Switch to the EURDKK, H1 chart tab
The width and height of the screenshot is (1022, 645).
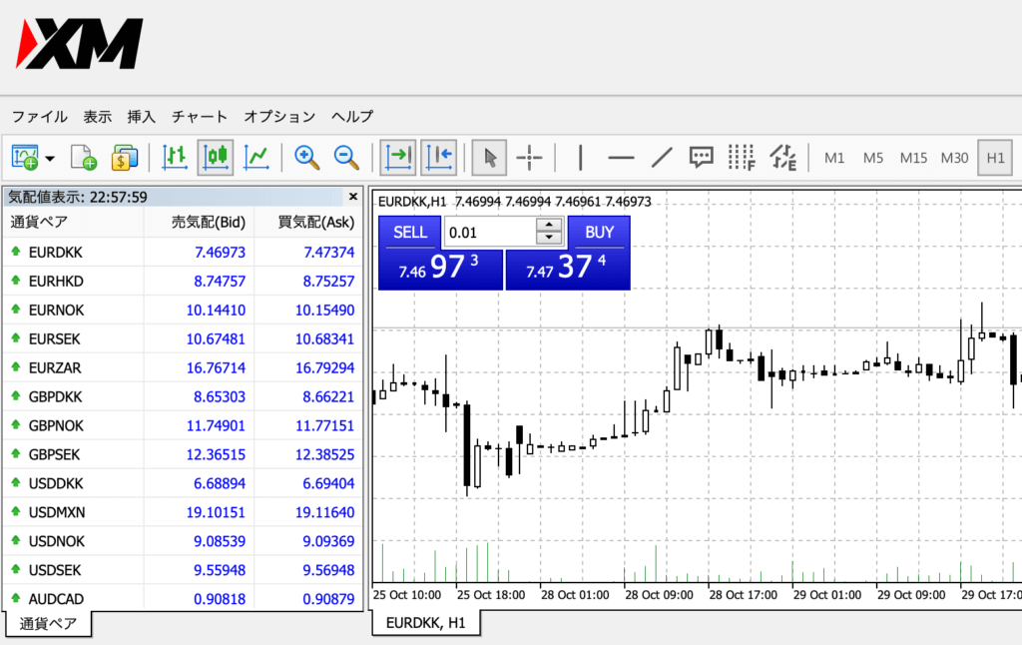click(x=426, y=621)
